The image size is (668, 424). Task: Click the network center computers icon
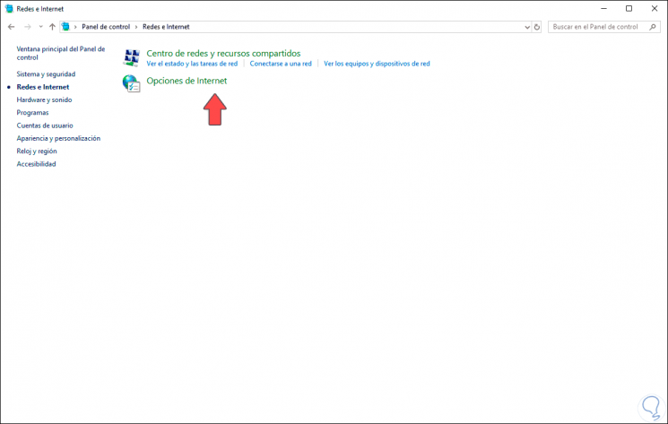coord(131,57)
